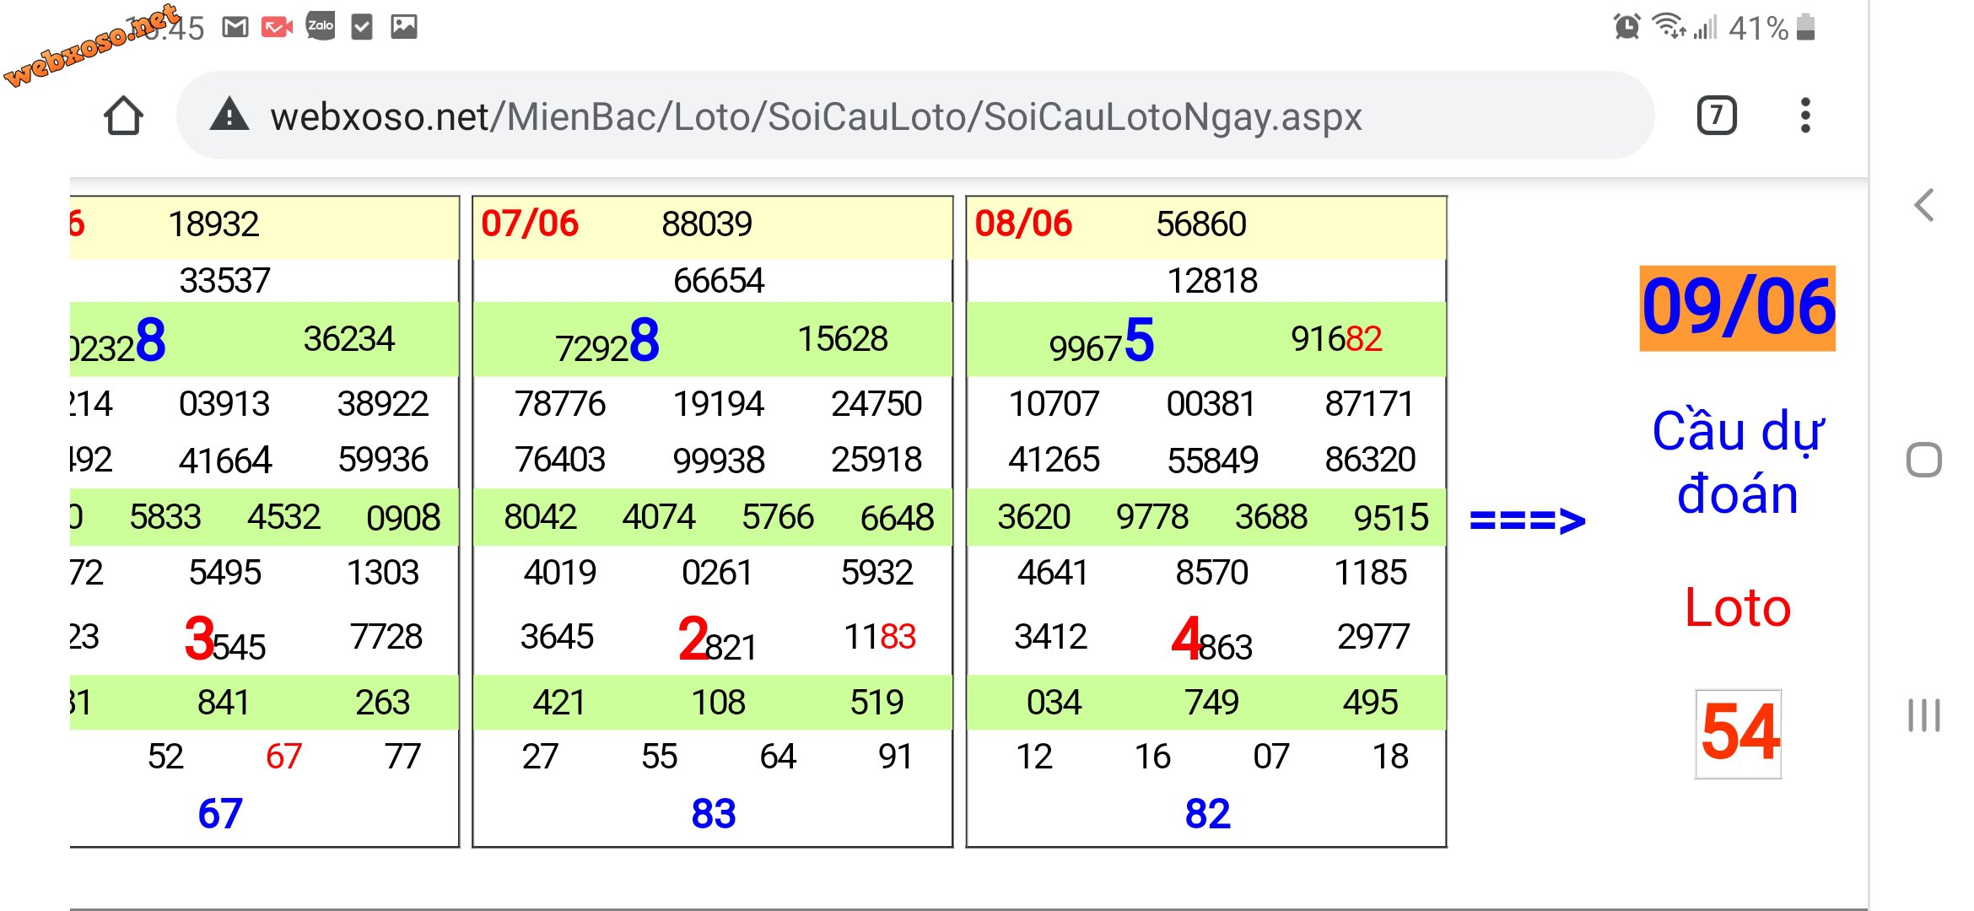Tap the Android home square button
1974x911 pixels.
point(1924,460)
